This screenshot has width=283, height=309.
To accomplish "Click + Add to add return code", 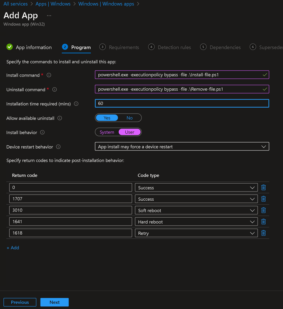I will (x=13, y=248).
